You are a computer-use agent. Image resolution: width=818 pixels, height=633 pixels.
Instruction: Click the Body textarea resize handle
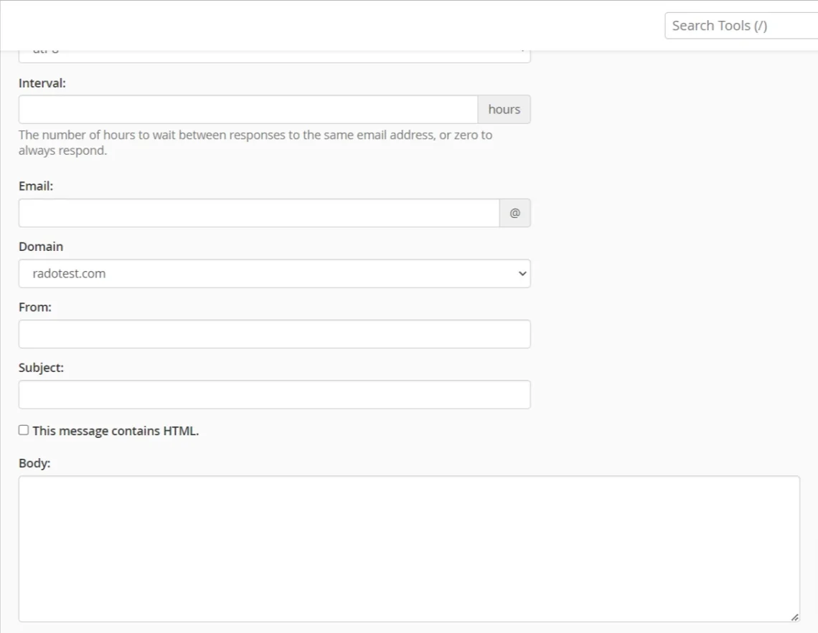coord(794,617)
